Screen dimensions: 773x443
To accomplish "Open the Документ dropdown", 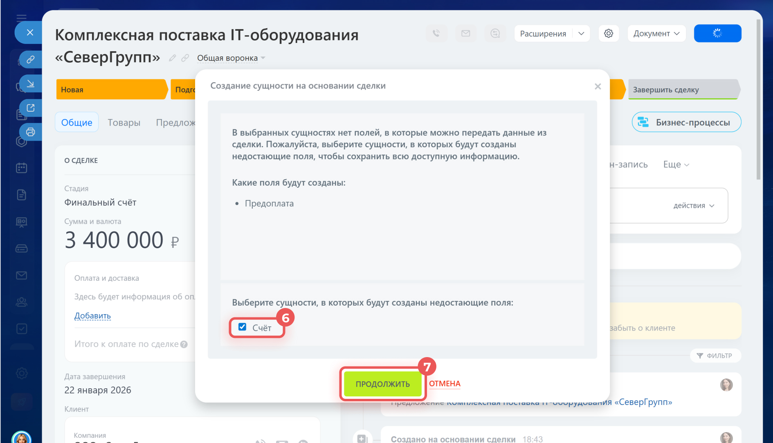I will tap(656, 34).
